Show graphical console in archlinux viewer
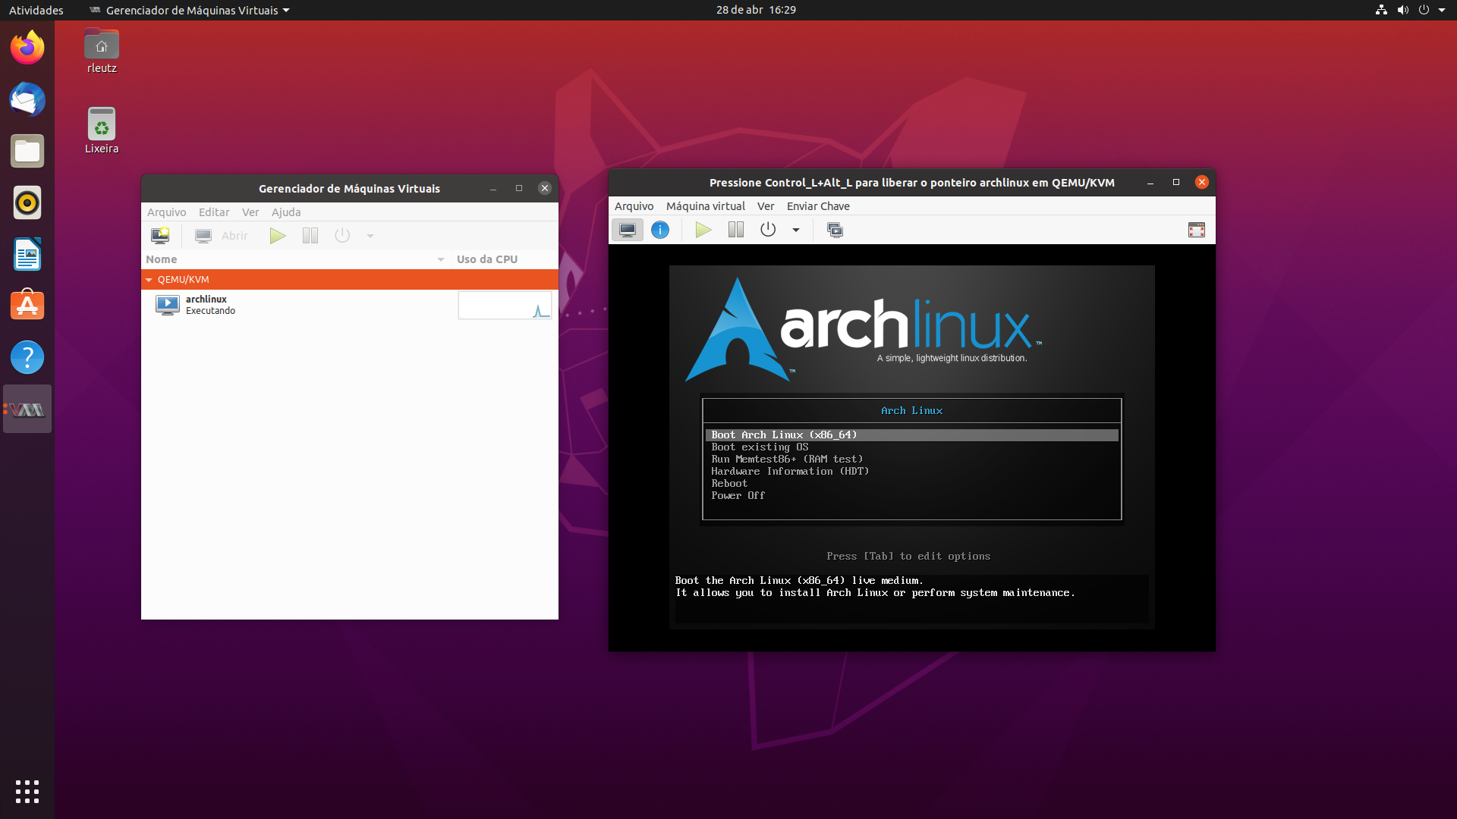1457x819 pixels. point(628,230)
